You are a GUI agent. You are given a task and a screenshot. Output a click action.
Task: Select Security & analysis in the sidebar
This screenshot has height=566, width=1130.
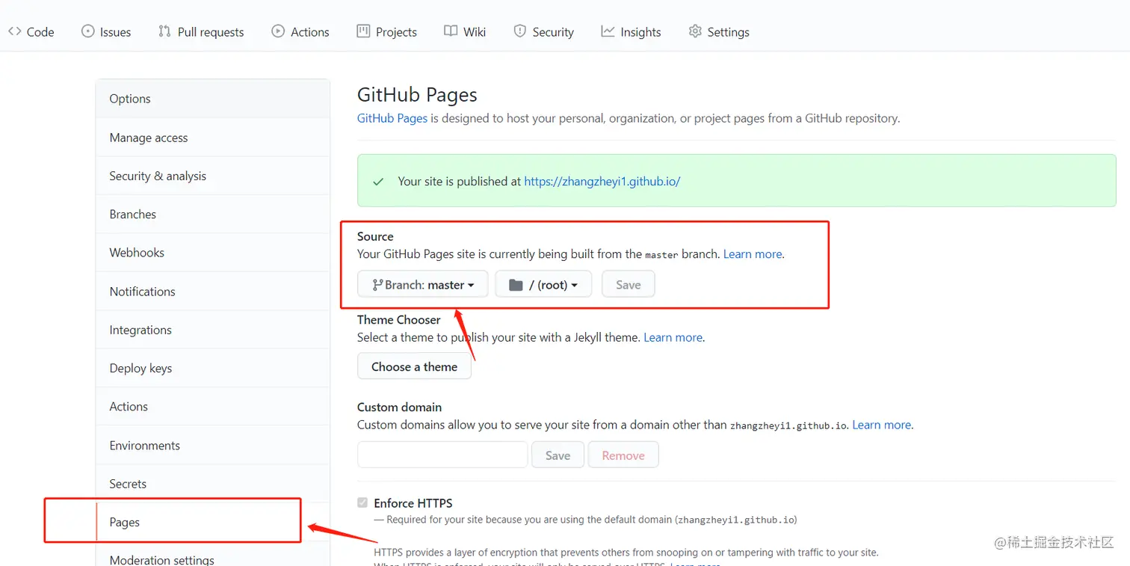pyautogui.click(x=213, y=176)
